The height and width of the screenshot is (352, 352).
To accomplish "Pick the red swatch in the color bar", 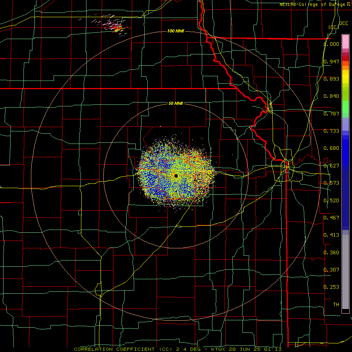I will click(x=345, y=59).
